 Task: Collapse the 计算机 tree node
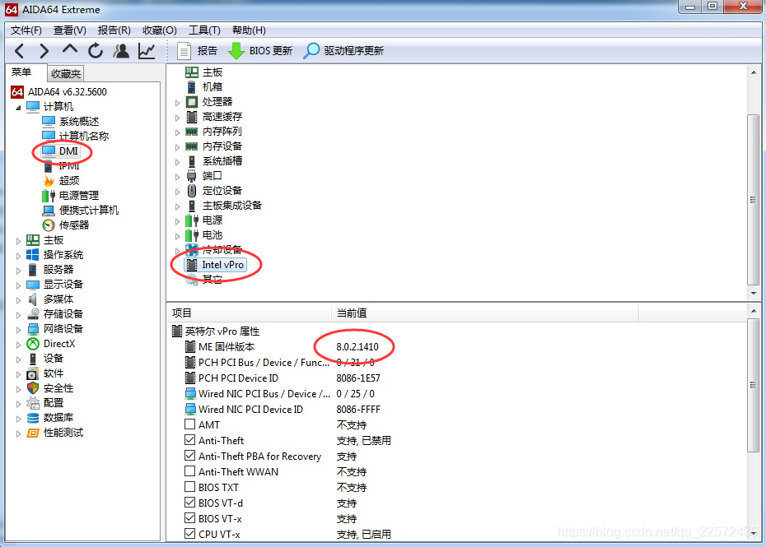[x=18, y=107]
